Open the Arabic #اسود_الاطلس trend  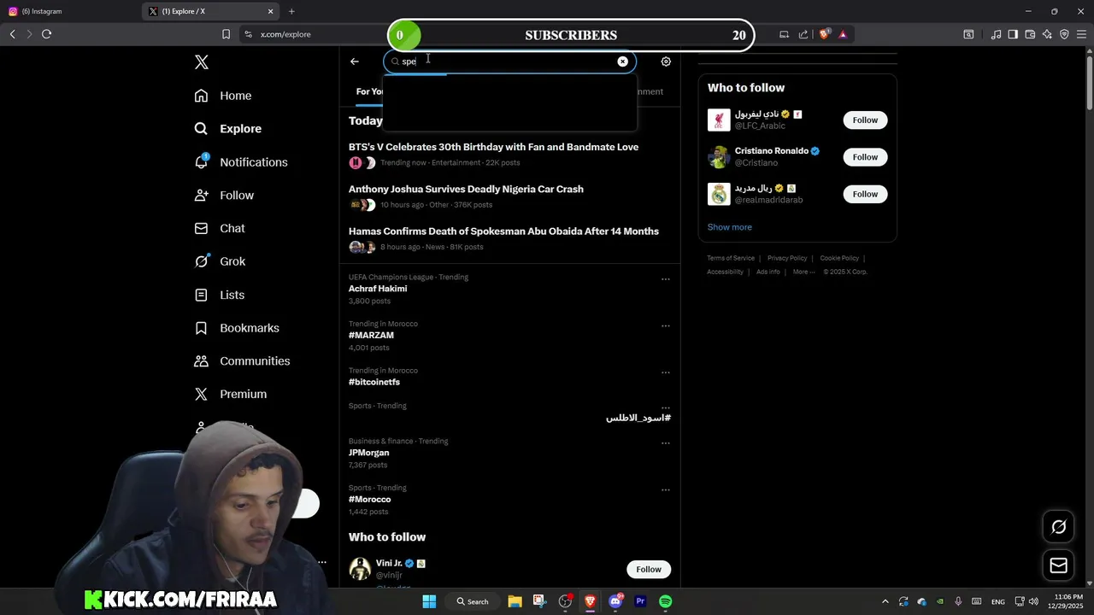click(638, 418)
